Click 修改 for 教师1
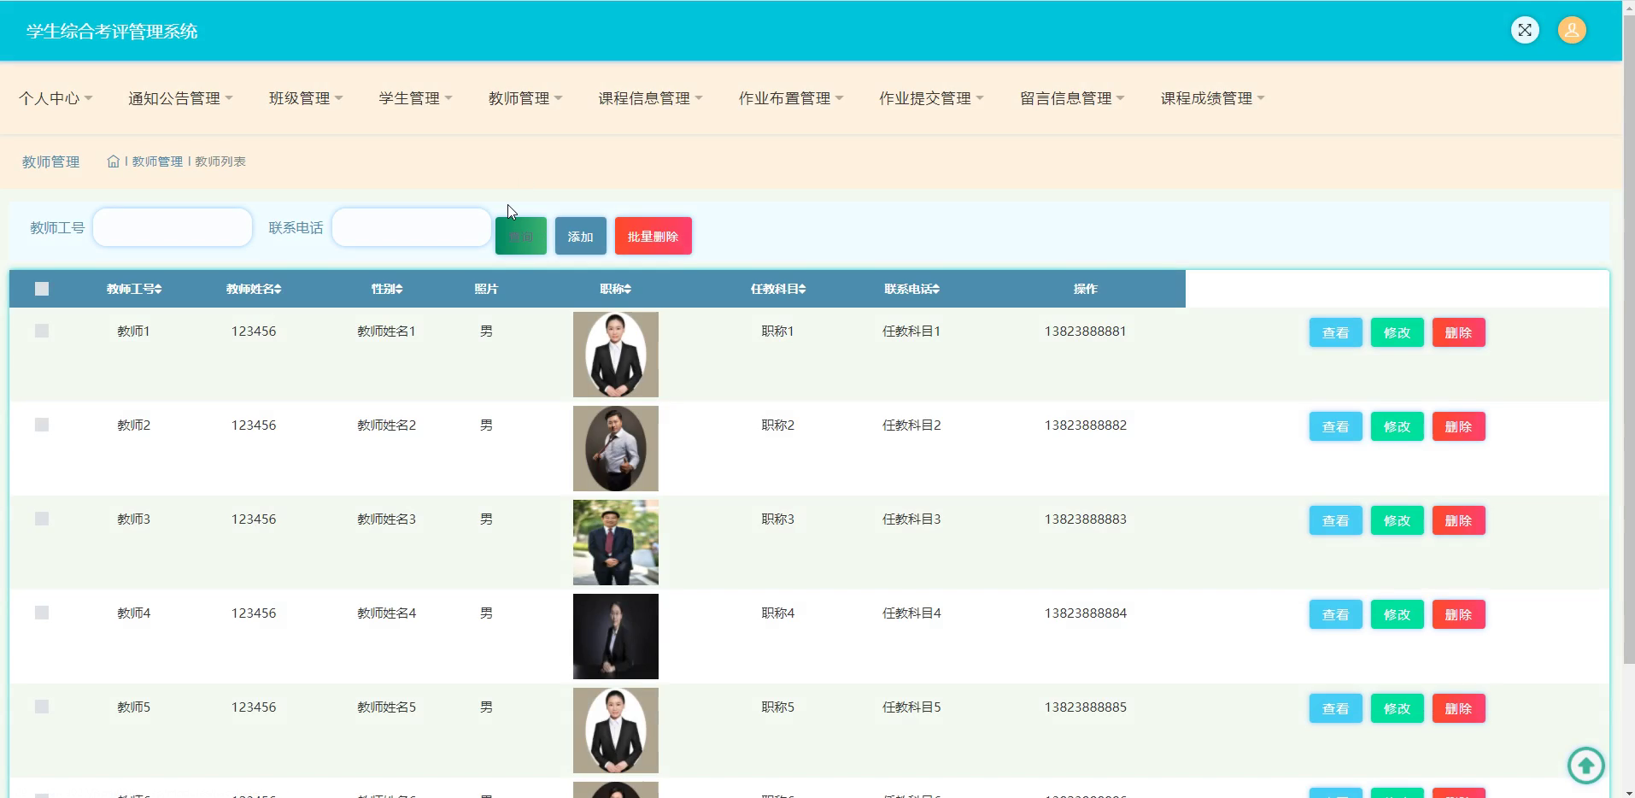Viewport: 1635px width, 798px height. tap(1398, 332)
